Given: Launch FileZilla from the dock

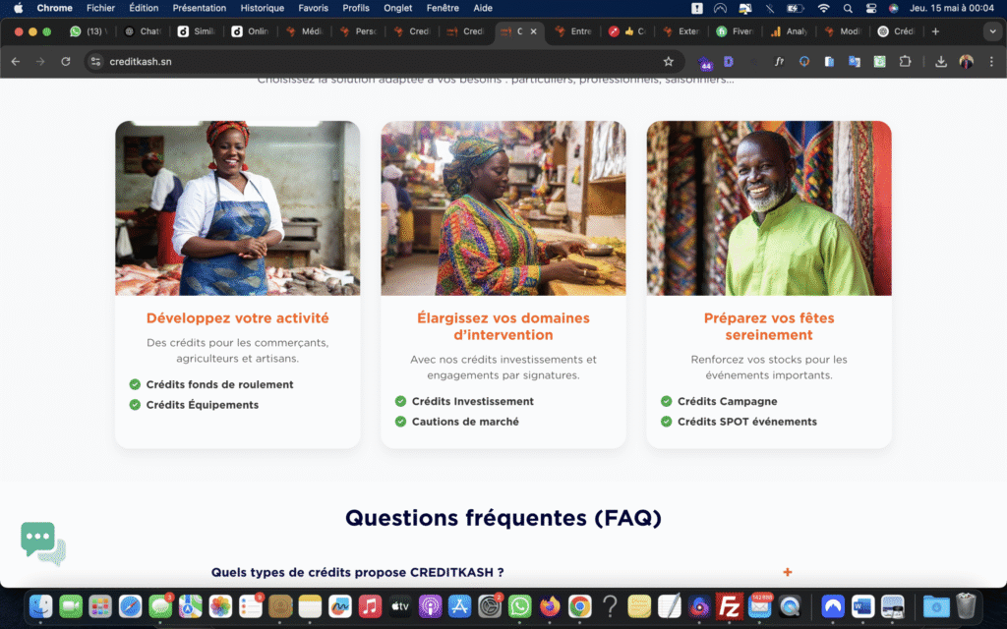Looking at the screenshot, I should (x=729, y=605).
